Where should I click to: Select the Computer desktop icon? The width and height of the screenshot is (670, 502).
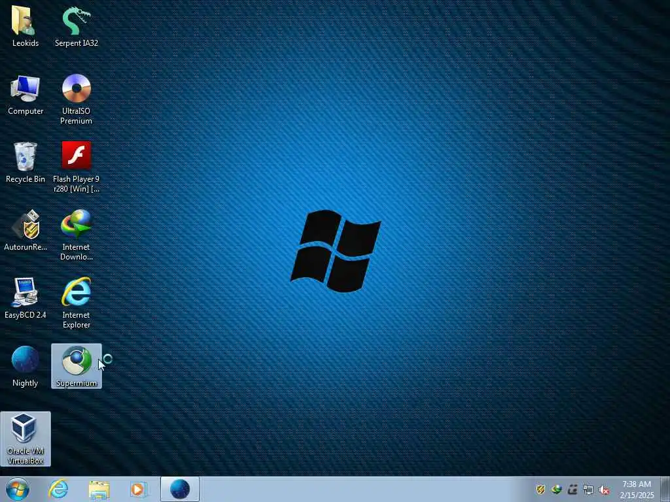(26, 95)
